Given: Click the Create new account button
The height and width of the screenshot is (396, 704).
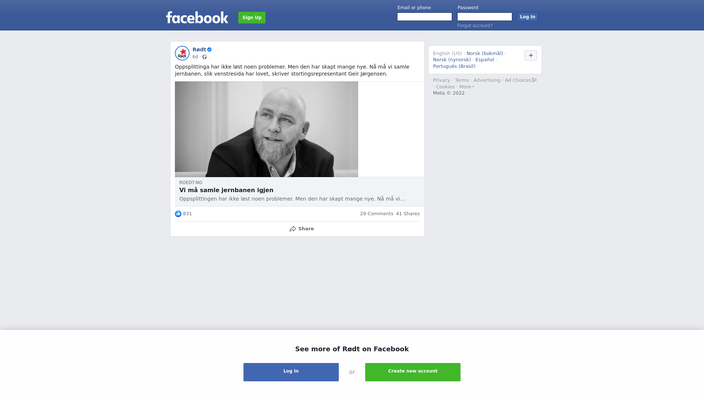Looking at the screenshot, I should tap(413, 372).
